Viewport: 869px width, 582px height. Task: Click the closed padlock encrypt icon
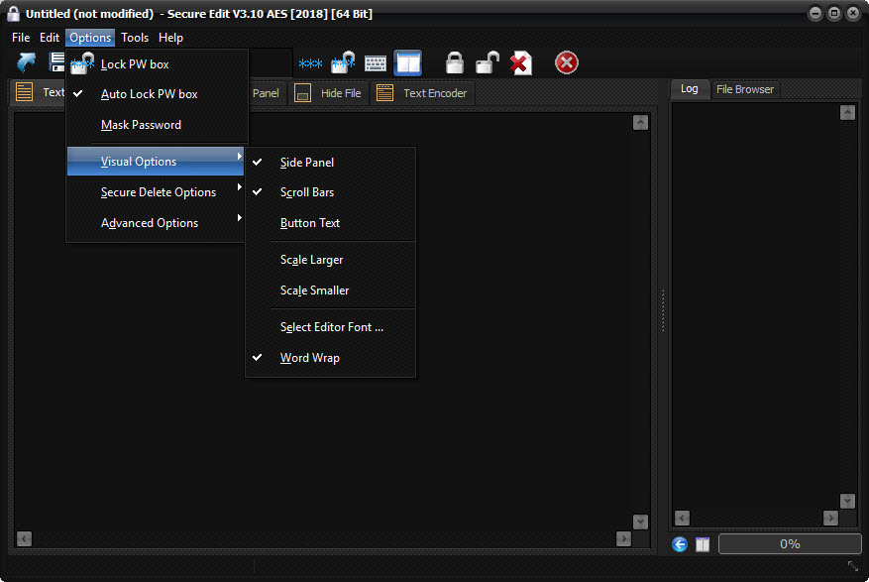point(455,62)
